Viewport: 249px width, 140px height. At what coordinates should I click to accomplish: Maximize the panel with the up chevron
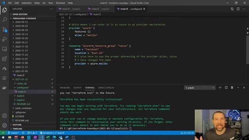[238, 87]
